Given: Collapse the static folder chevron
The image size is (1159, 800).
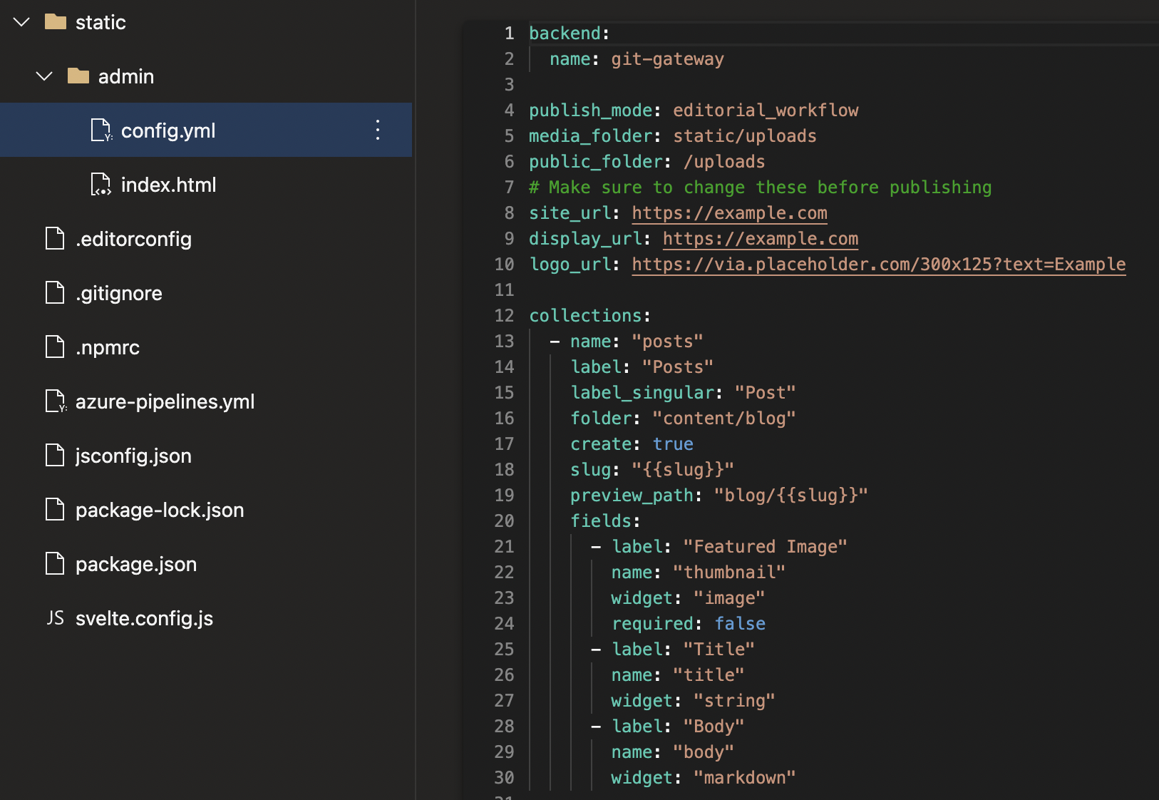Looking at the screenshot, I should (x=21, y=22).
